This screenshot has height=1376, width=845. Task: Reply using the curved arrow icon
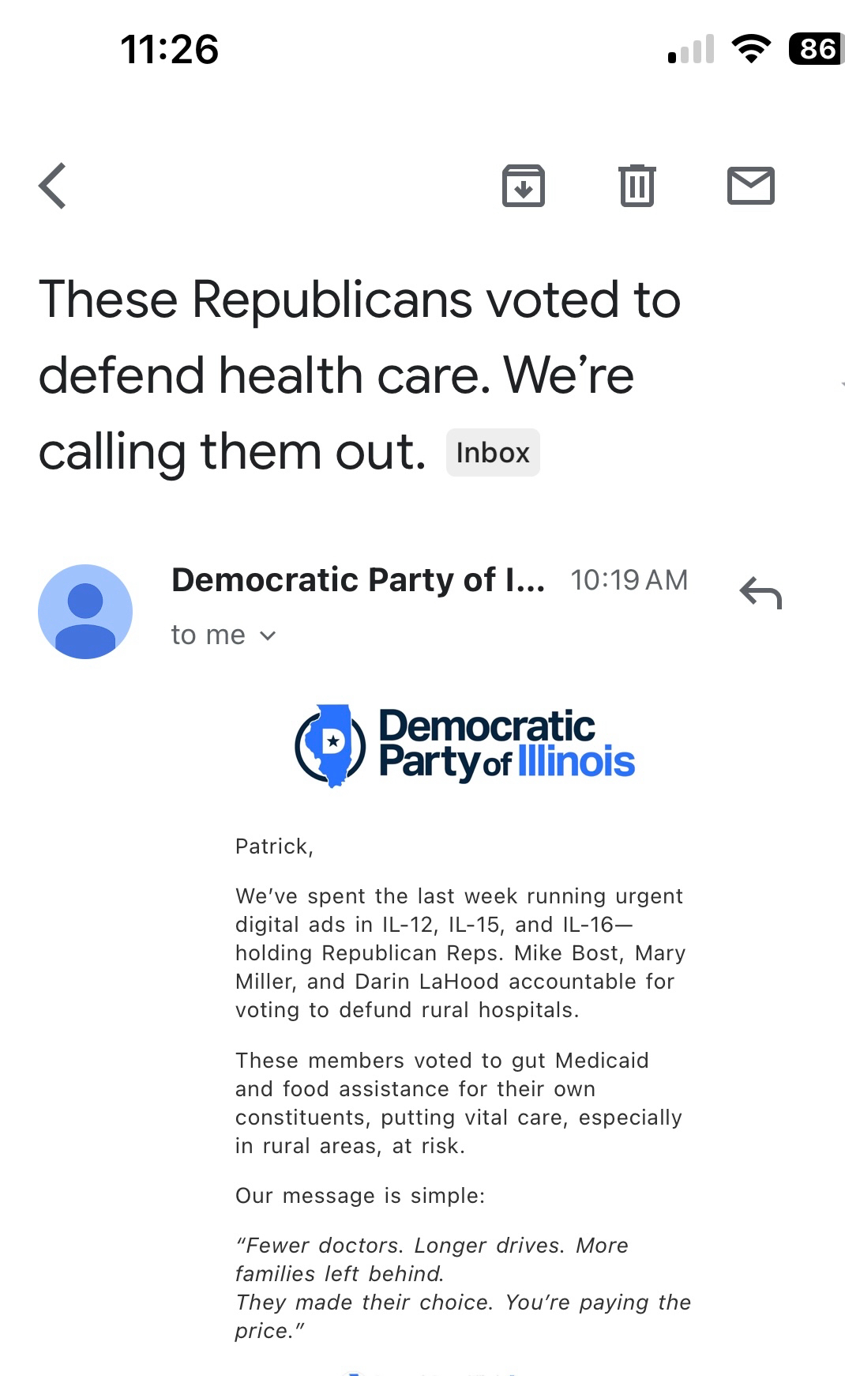coord(760,593)
